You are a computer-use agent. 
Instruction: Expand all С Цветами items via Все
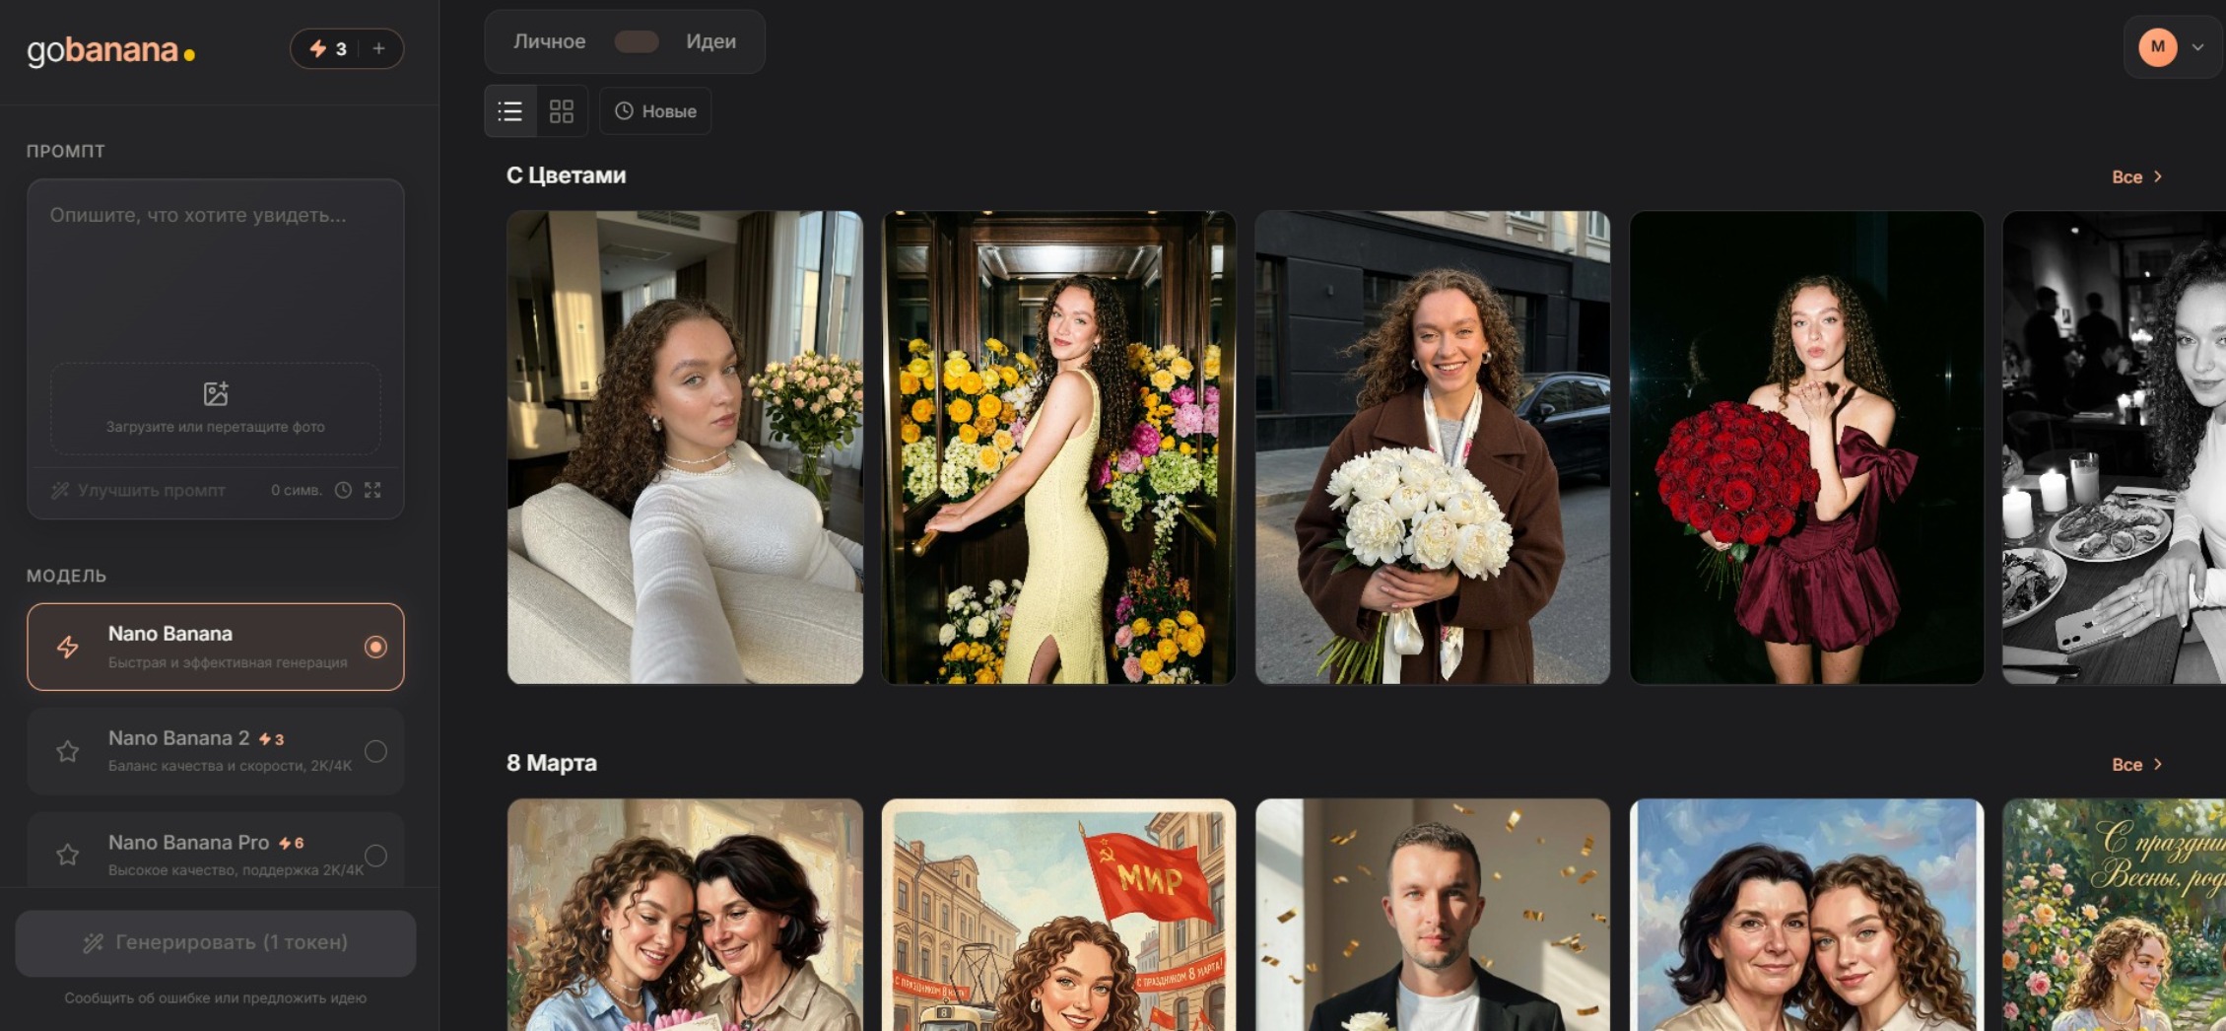tap(2136, 176)
